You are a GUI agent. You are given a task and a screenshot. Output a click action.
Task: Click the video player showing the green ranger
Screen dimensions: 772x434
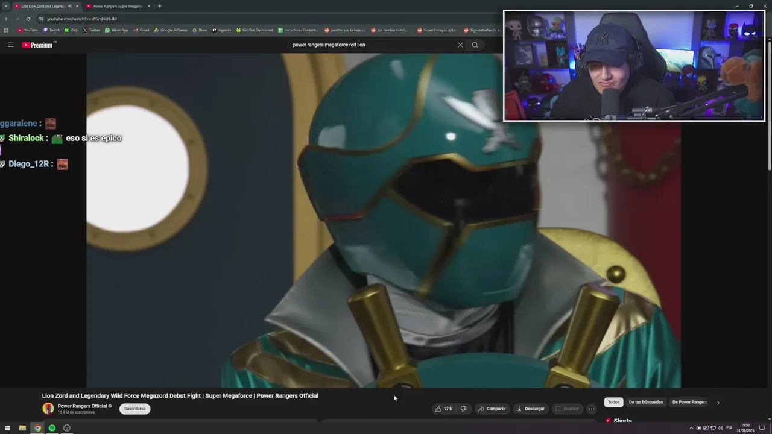click(x=384, y=220)
